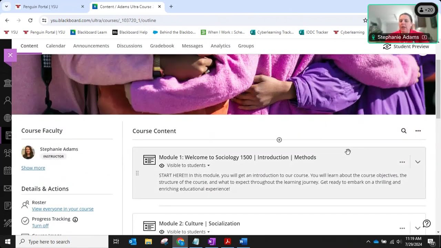Open OneNote from the taskbar
441x248 pixels.
point(212,242)
